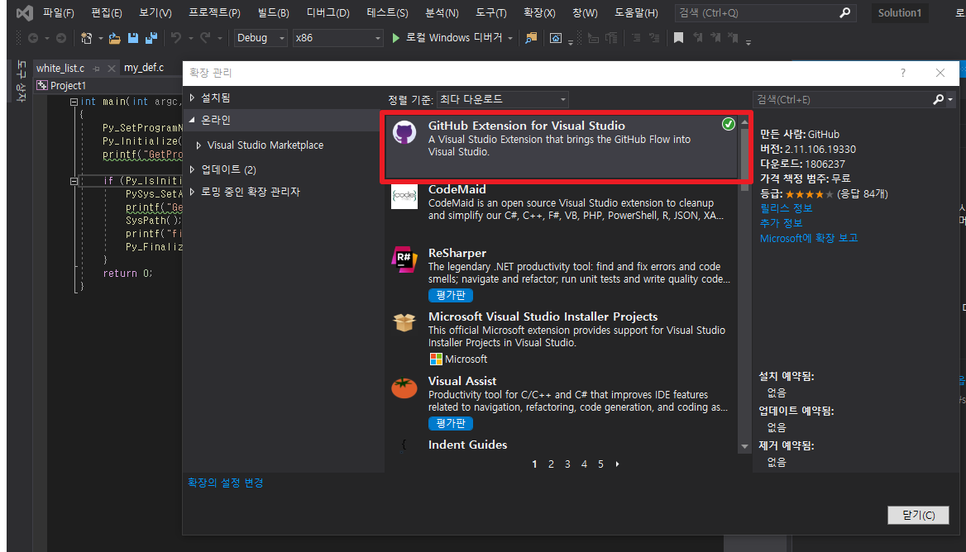This screenshot has width=966, height=552.
Task: Open the 편집(E) menu
Action: (x=107, y=12)
